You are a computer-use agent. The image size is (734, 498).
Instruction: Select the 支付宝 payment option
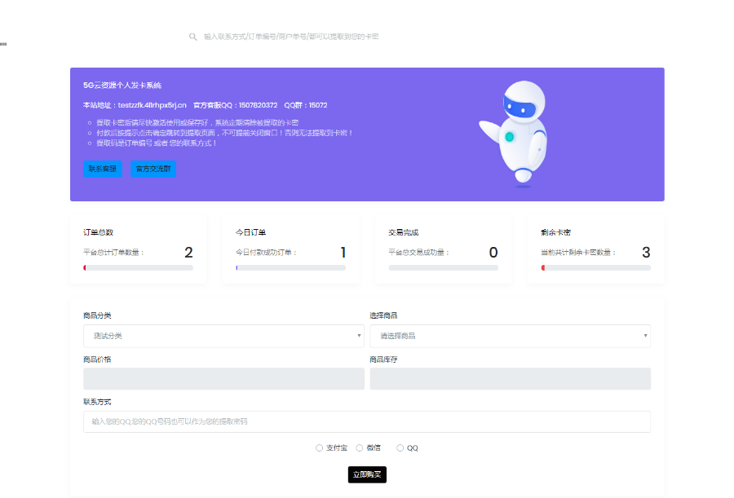pyautogui.click(x=319, y=447)
